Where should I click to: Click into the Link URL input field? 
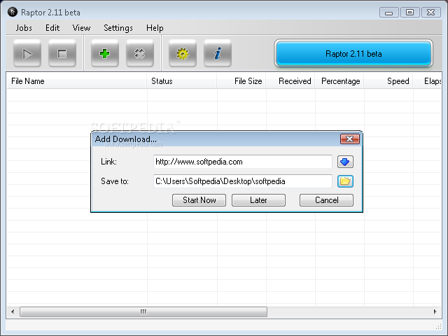point(243,162)
